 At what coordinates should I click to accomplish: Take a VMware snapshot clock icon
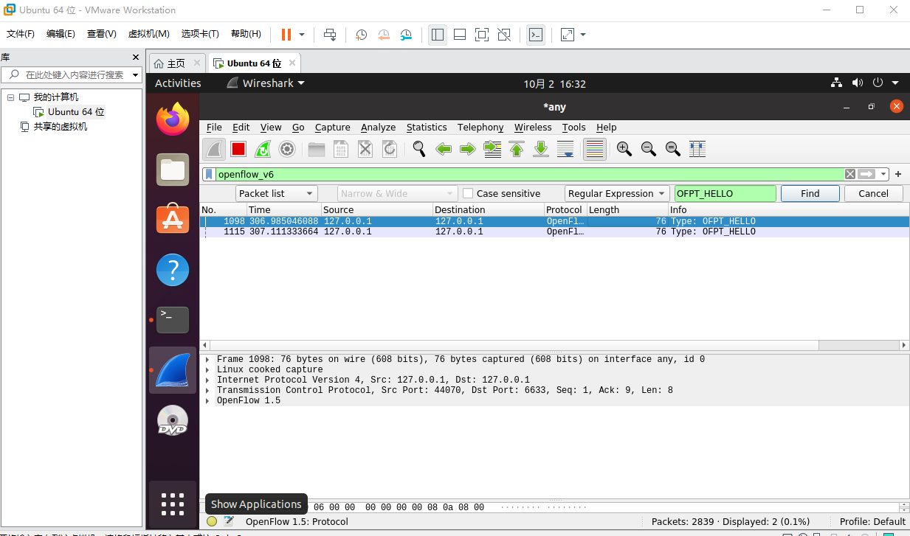point(362,35)
